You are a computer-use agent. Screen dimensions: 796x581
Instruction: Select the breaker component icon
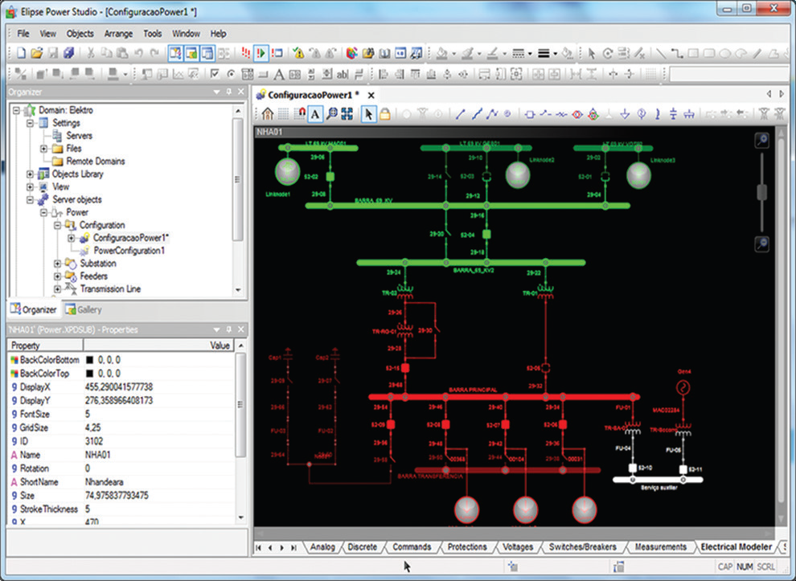coord(530,114)
